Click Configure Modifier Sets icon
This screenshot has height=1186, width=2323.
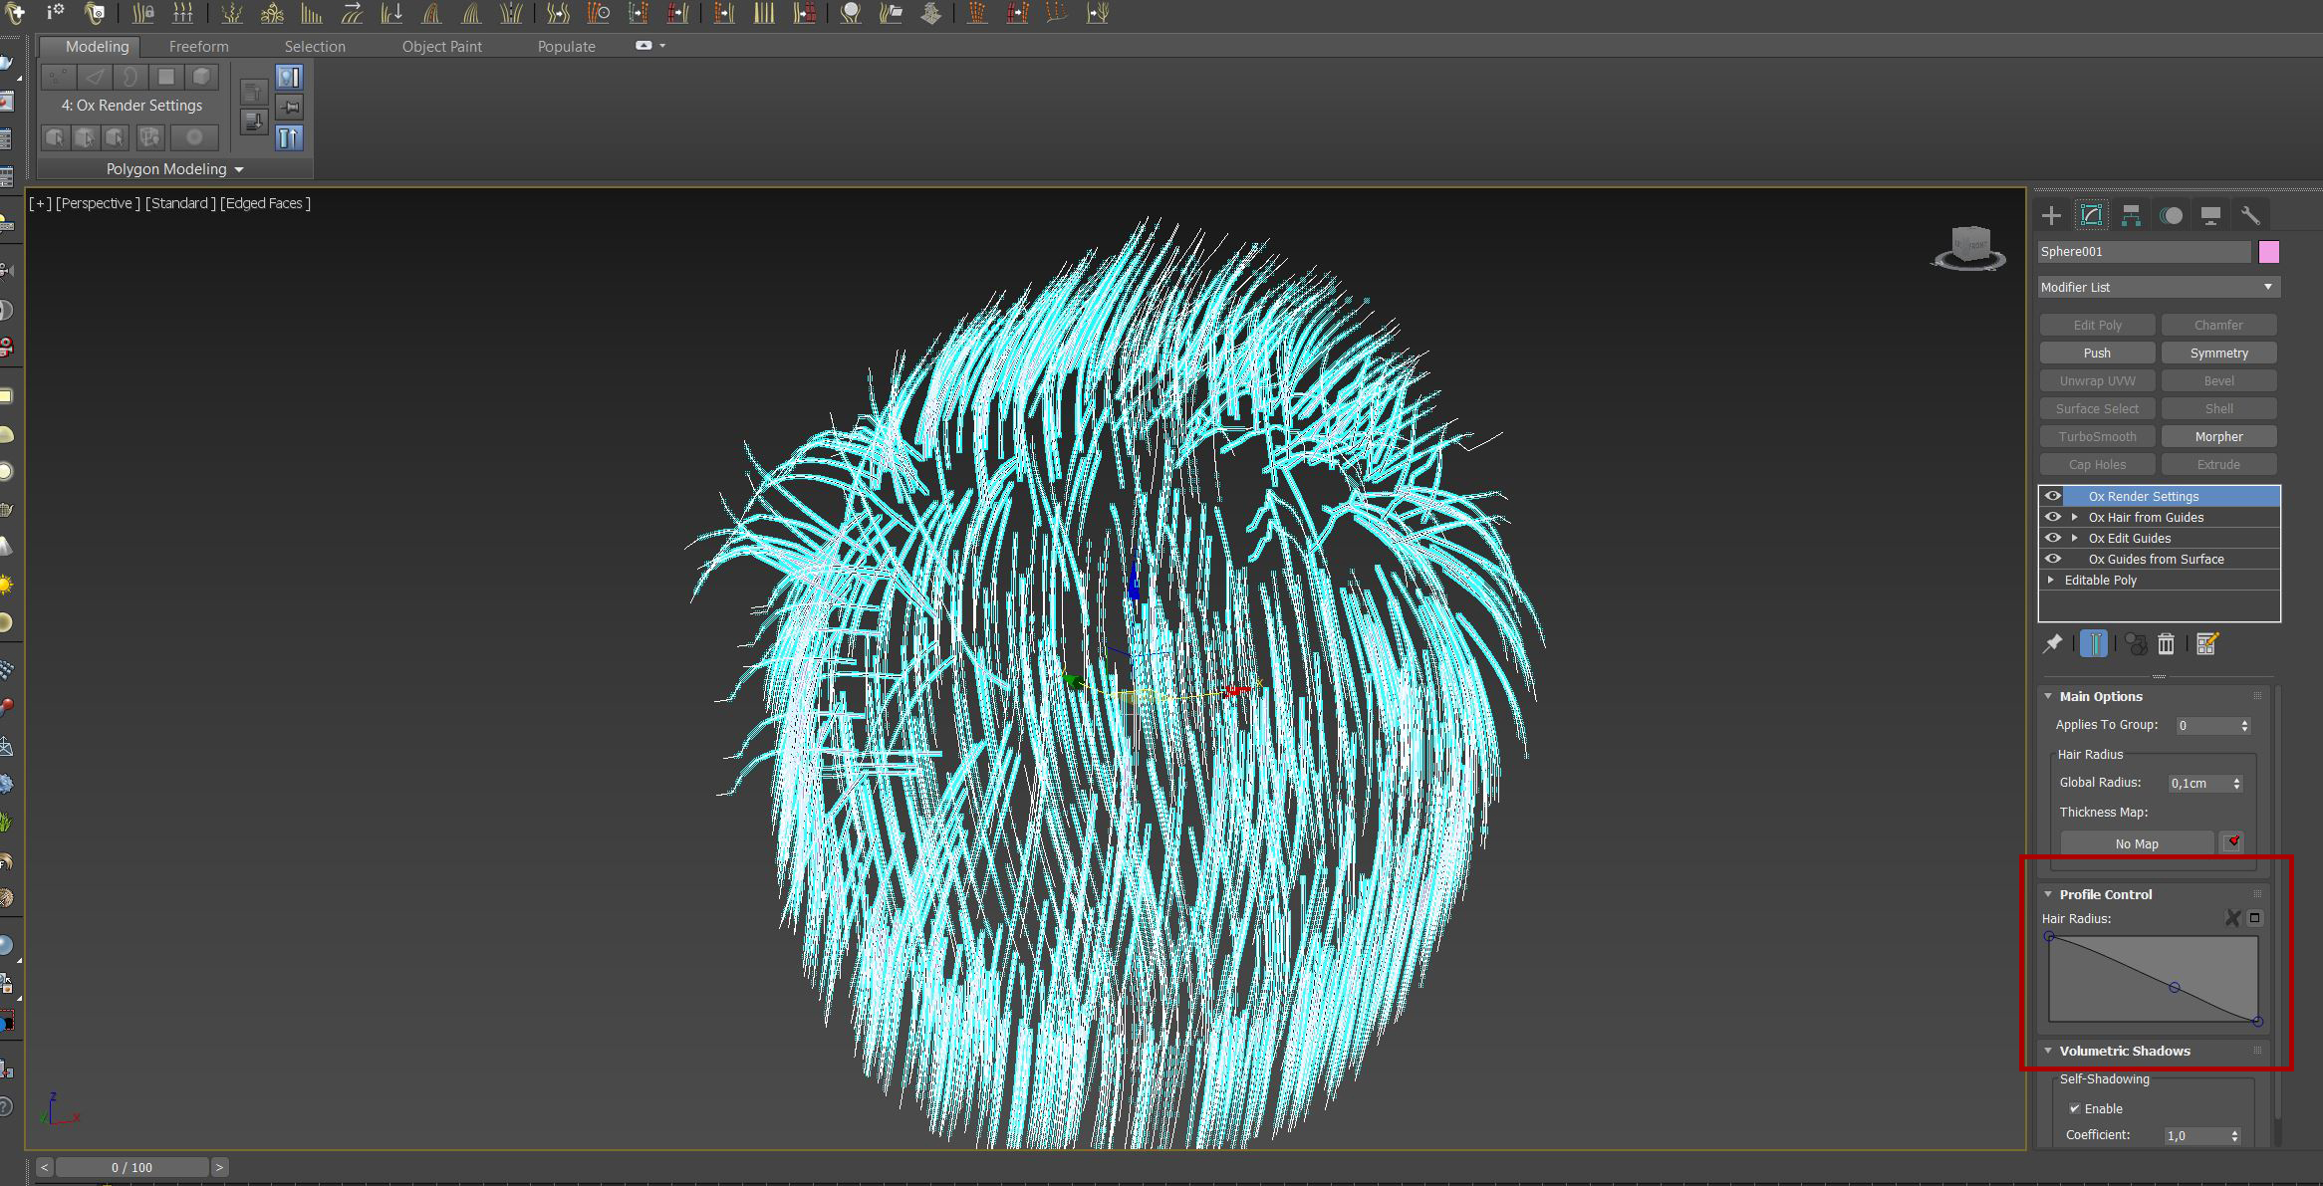tap(2206, 644)
